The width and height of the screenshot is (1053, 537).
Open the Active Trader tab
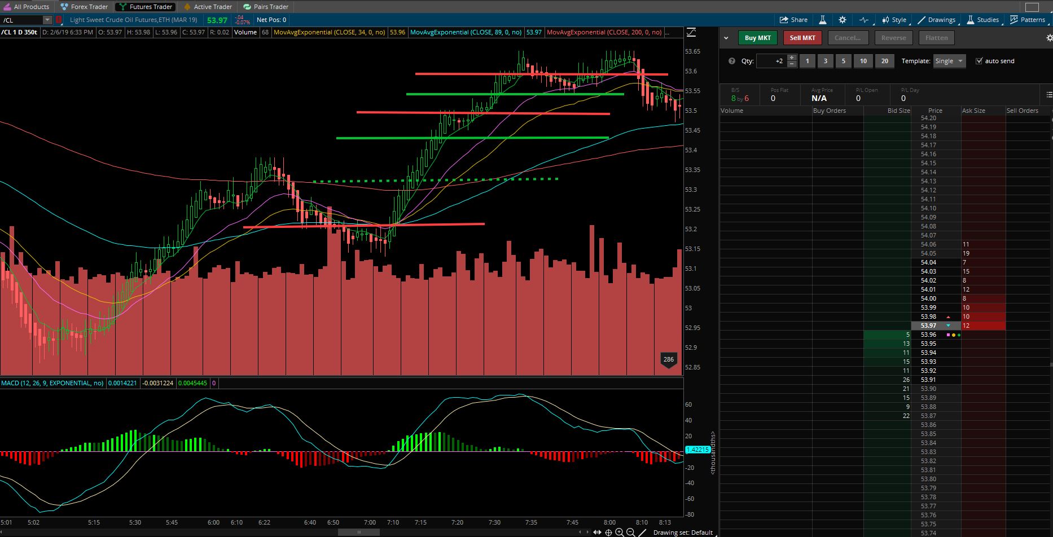[208, 7]
